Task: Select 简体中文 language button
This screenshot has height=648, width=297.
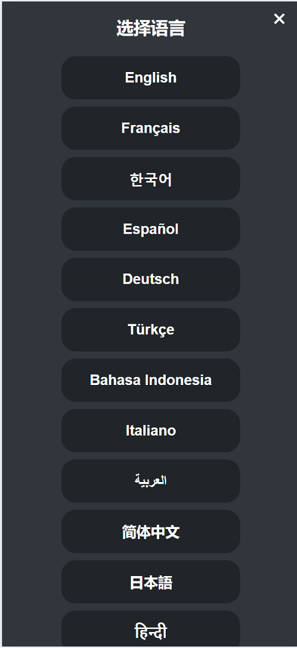Action: tap(150, 531)
